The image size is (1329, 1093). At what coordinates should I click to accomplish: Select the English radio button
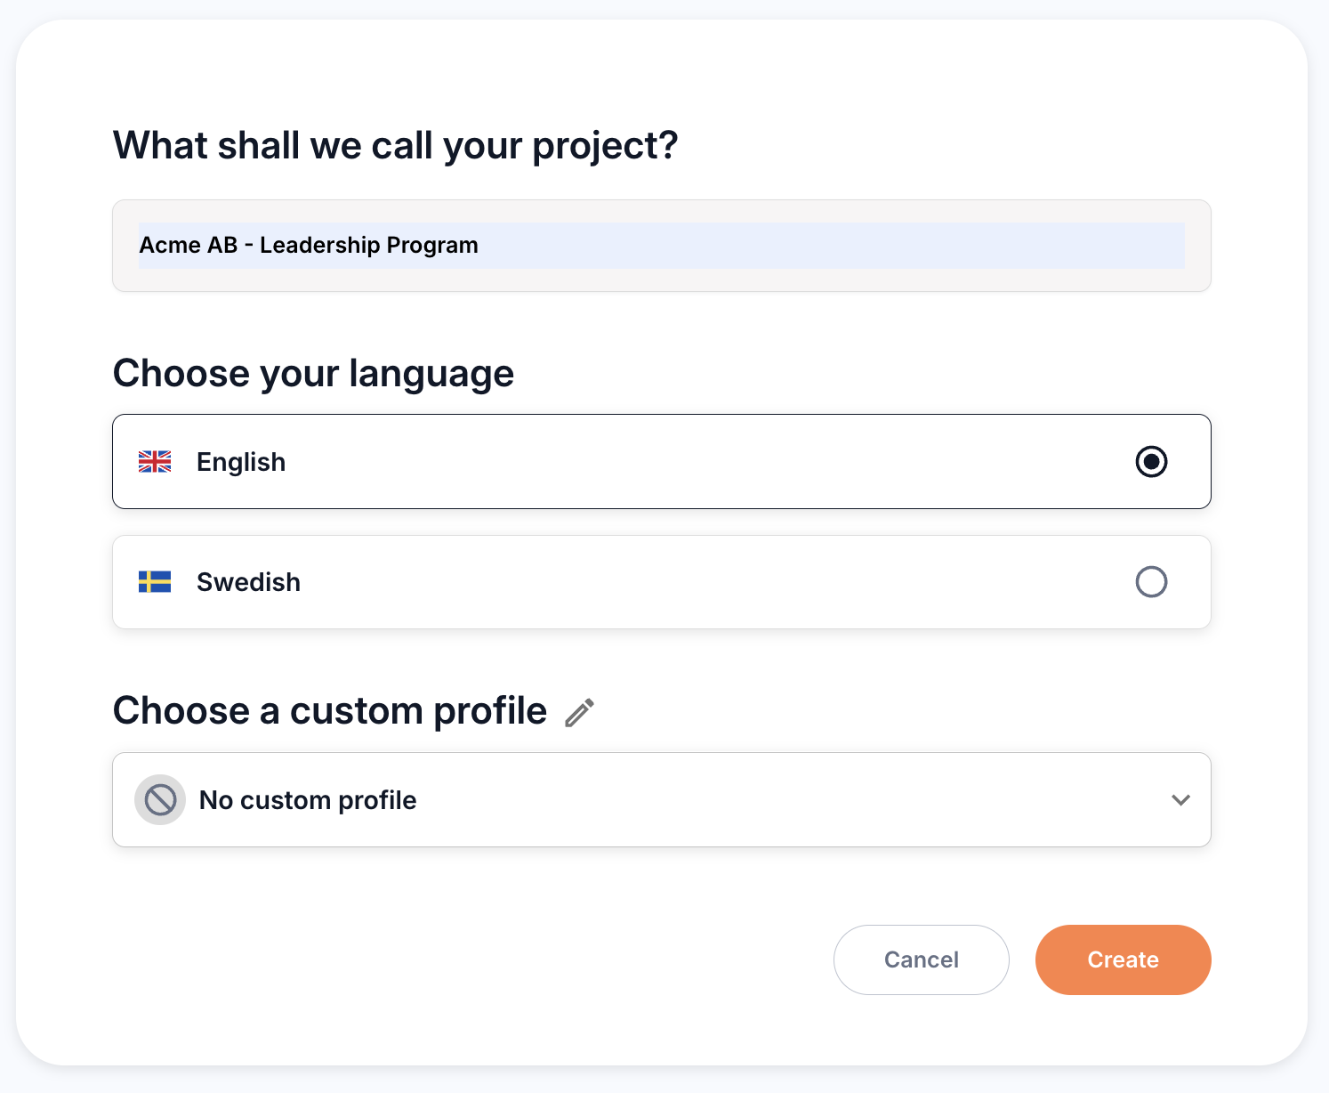tap(1151, 462)
